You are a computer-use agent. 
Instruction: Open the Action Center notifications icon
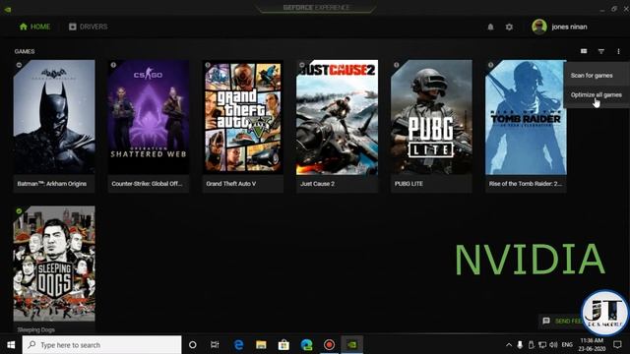pos(617,345)
